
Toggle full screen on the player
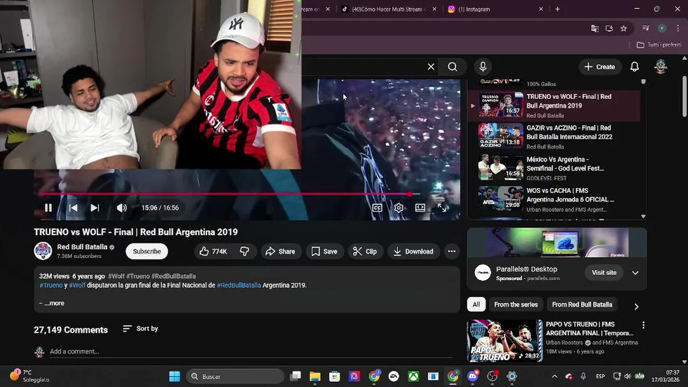click(442, 207)
